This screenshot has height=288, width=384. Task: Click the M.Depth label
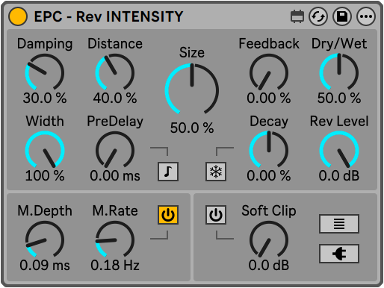click(45, 211)
